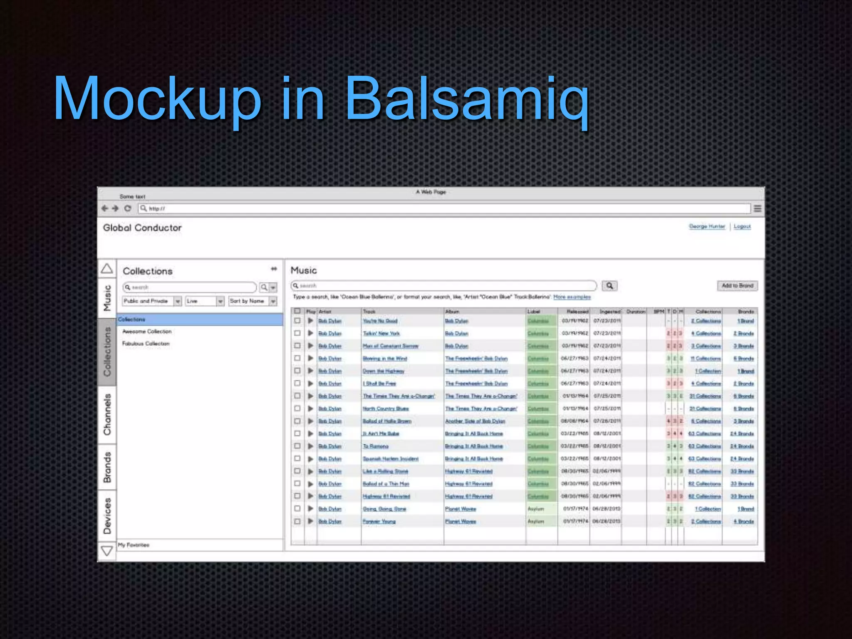
Task: Play the track "Forever Young"
Action: tap(310, 521)
